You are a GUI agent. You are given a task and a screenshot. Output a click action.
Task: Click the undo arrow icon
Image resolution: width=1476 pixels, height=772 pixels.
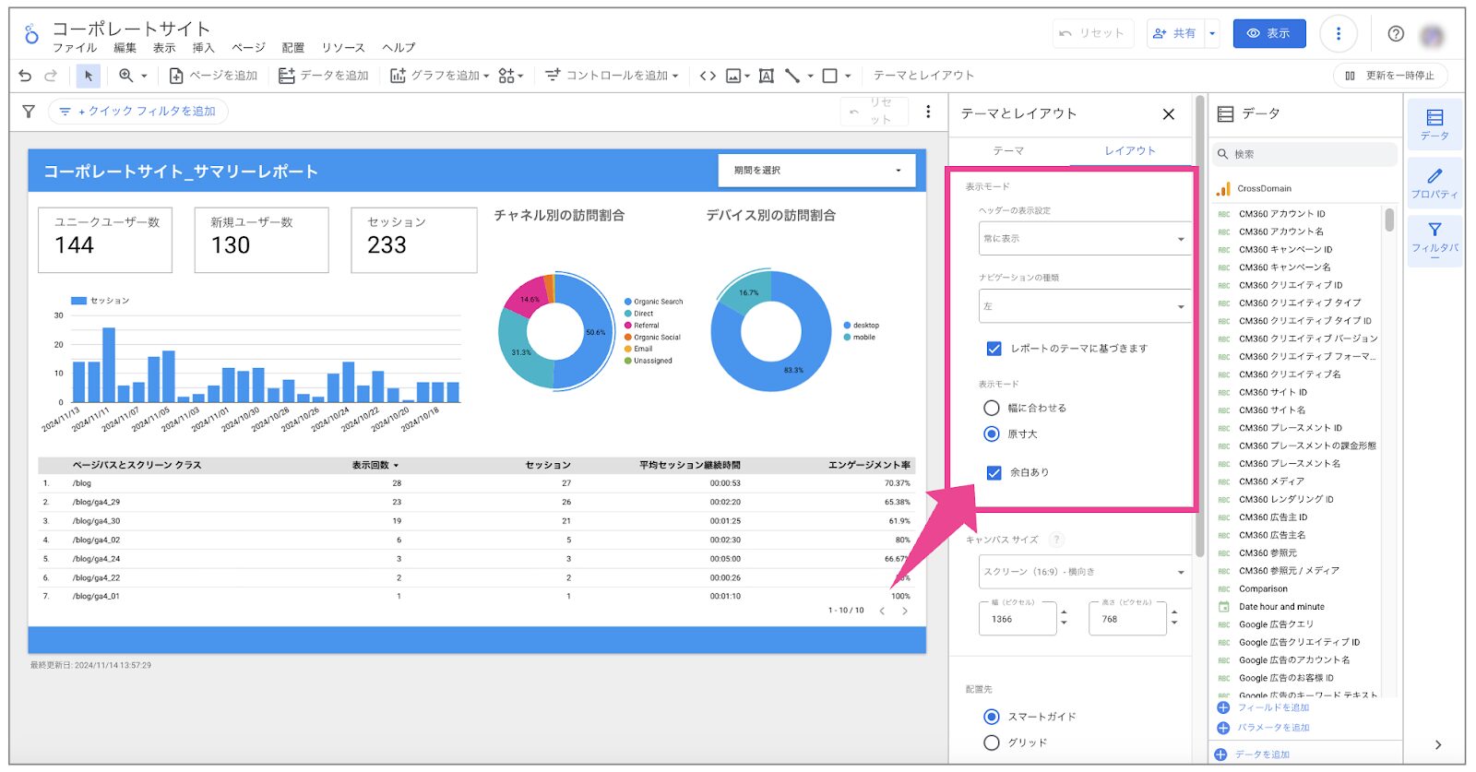25,76
